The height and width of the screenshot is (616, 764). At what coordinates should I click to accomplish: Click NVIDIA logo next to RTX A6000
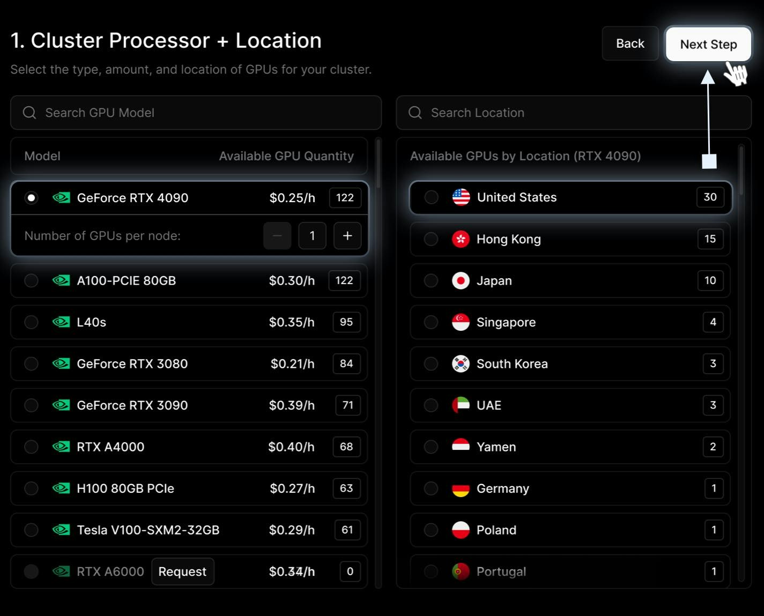pos(61,572)
